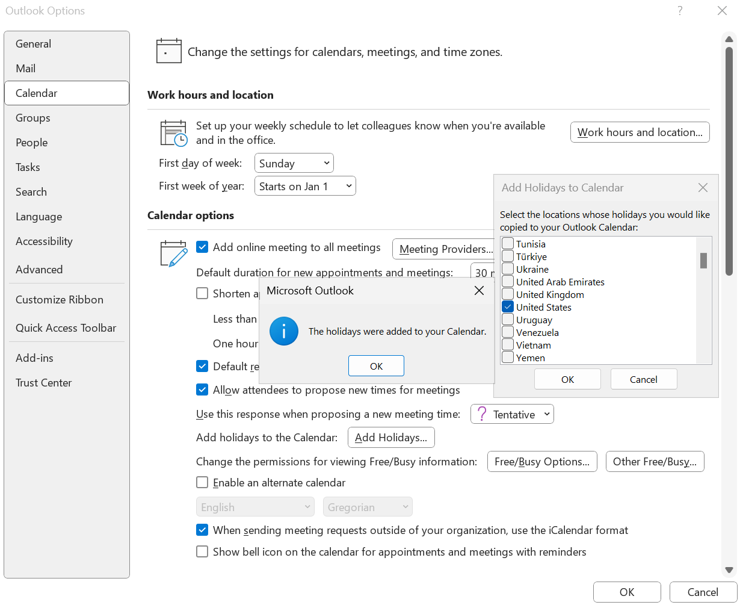The height and width of the screenshot is (605, 740).
Task: Click OK in Outlook Options window
Action: point(627,592)
